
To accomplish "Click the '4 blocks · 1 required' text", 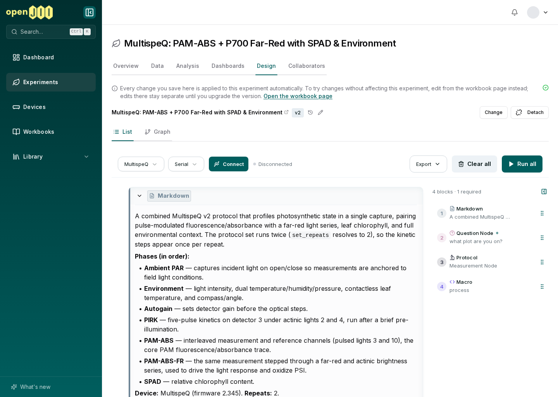I will point(456,192).
